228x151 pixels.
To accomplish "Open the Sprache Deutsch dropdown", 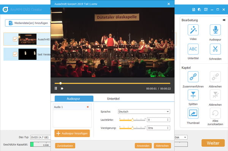I will [x=144, y=111].
